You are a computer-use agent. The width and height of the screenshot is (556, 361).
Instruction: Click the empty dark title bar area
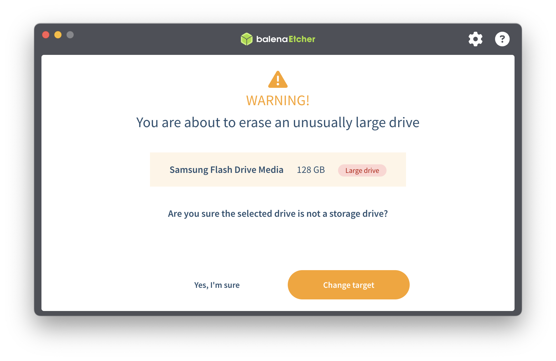(x=152, y=39)
